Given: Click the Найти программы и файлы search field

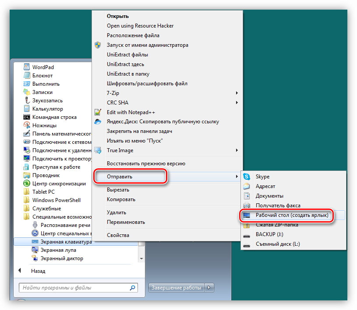Looking at the screenshot, I should pos(78,288).
